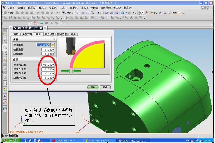Click the Zoom magnifier icon
This screenshot has width=215, height=143.
coord(92,13)
